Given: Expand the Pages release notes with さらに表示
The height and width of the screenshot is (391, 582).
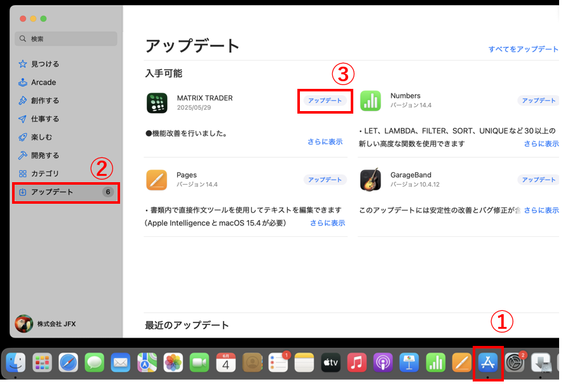Looking at the screenshot, I should [x=327, y=223].
